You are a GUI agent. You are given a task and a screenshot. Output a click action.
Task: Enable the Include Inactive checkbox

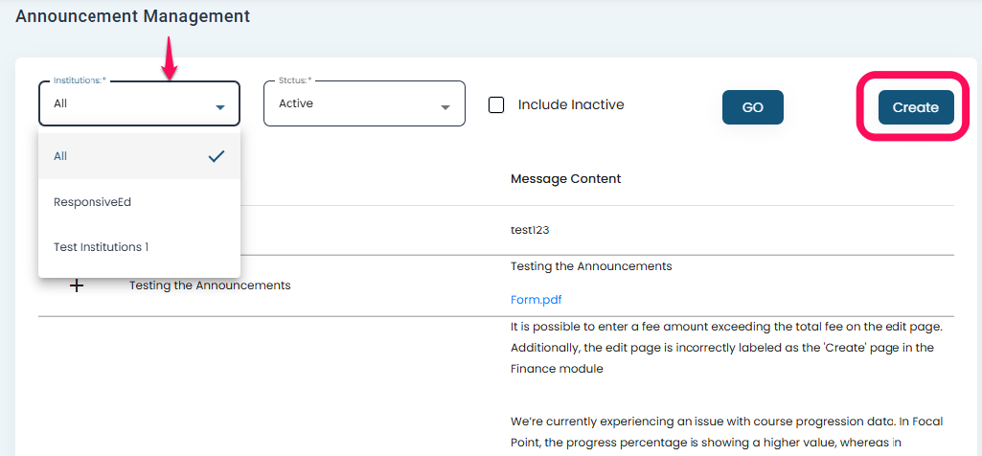tap(496, 104)
